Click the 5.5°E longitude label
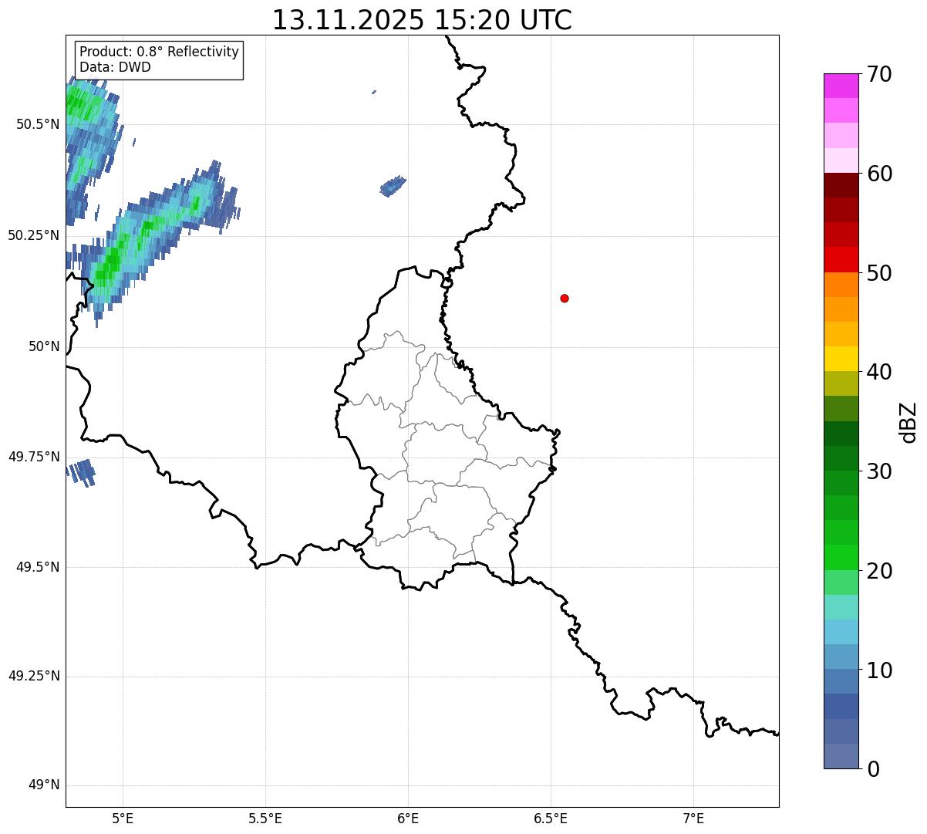The width and height of the screenshot is (927, 834). tap(265, 818)
